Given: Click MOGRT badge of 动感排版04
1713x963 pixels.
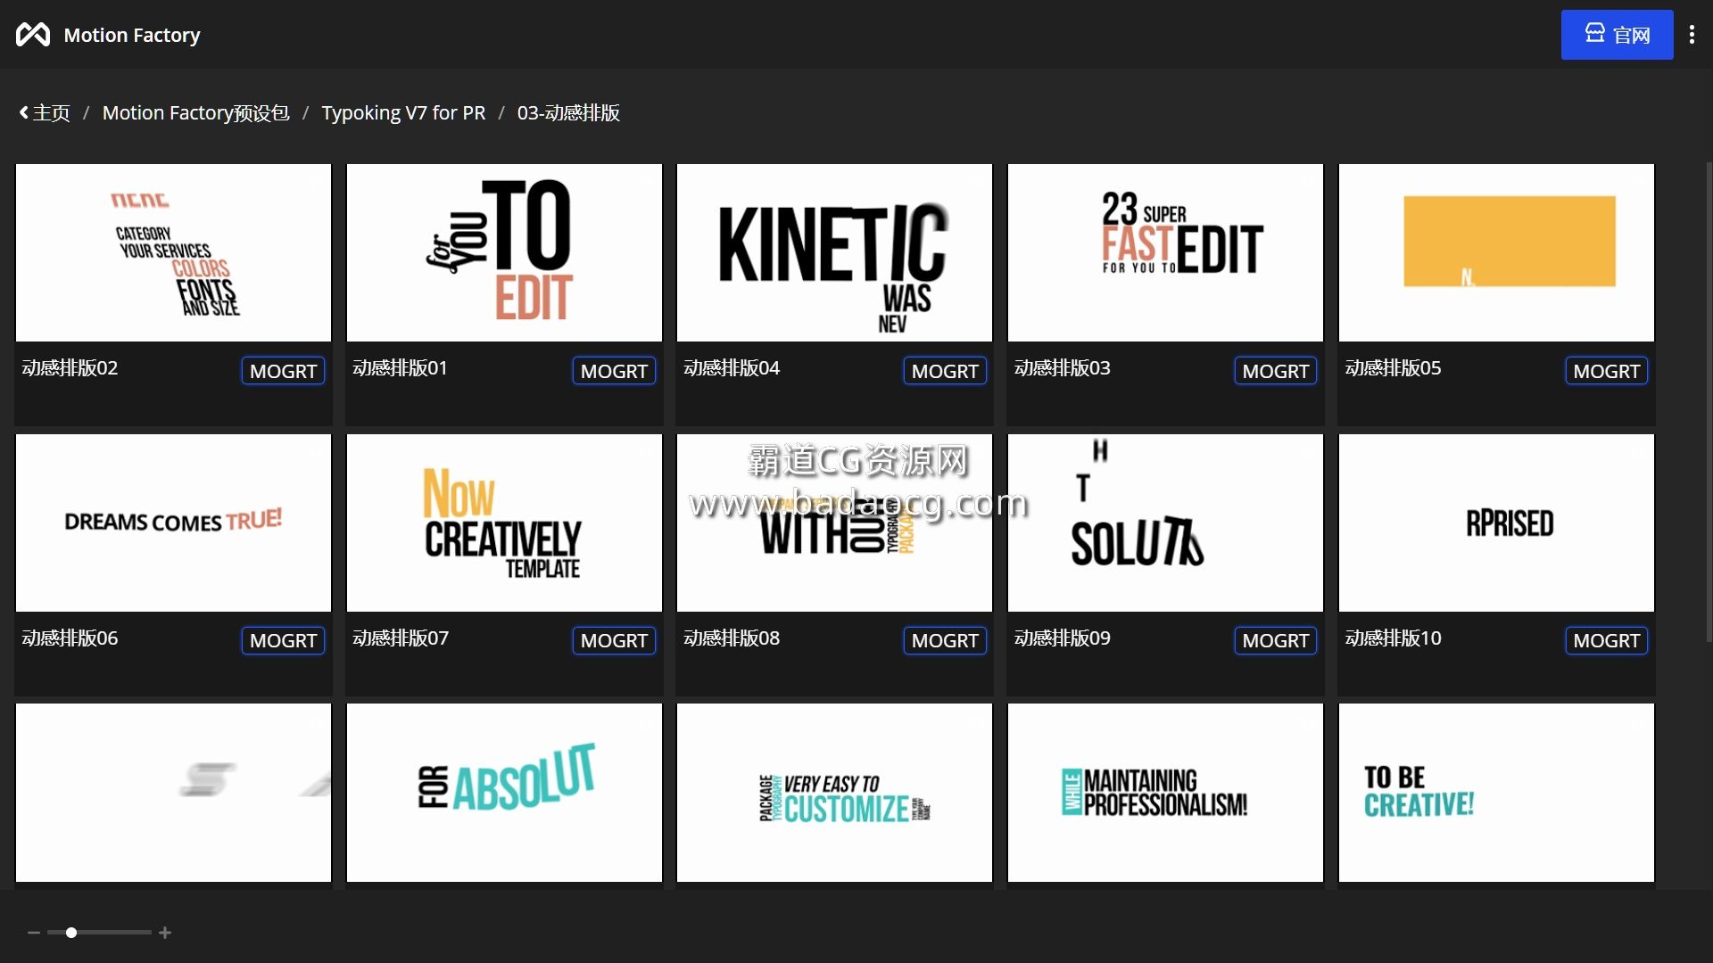Looking at the screenshot, I should [x=945, y=371].
